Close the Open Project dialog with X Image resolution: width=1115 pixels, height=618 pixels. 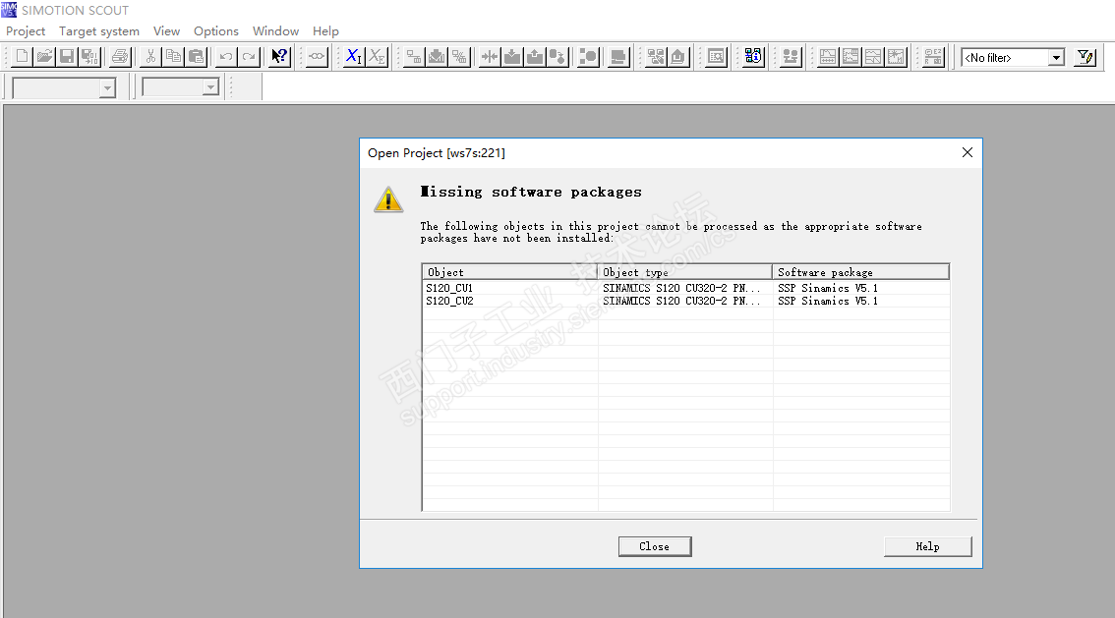click(968, 152)
